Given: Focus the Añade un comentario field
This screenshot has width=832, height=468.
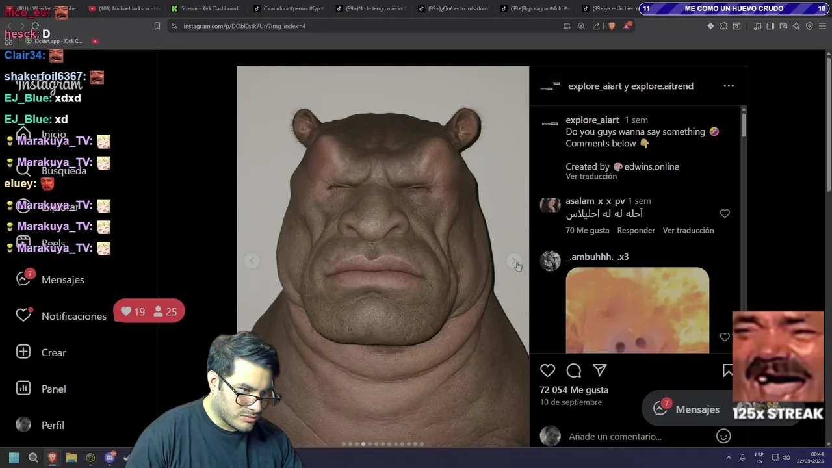Looking at the screenshot, I should click(x=615, y=437).
